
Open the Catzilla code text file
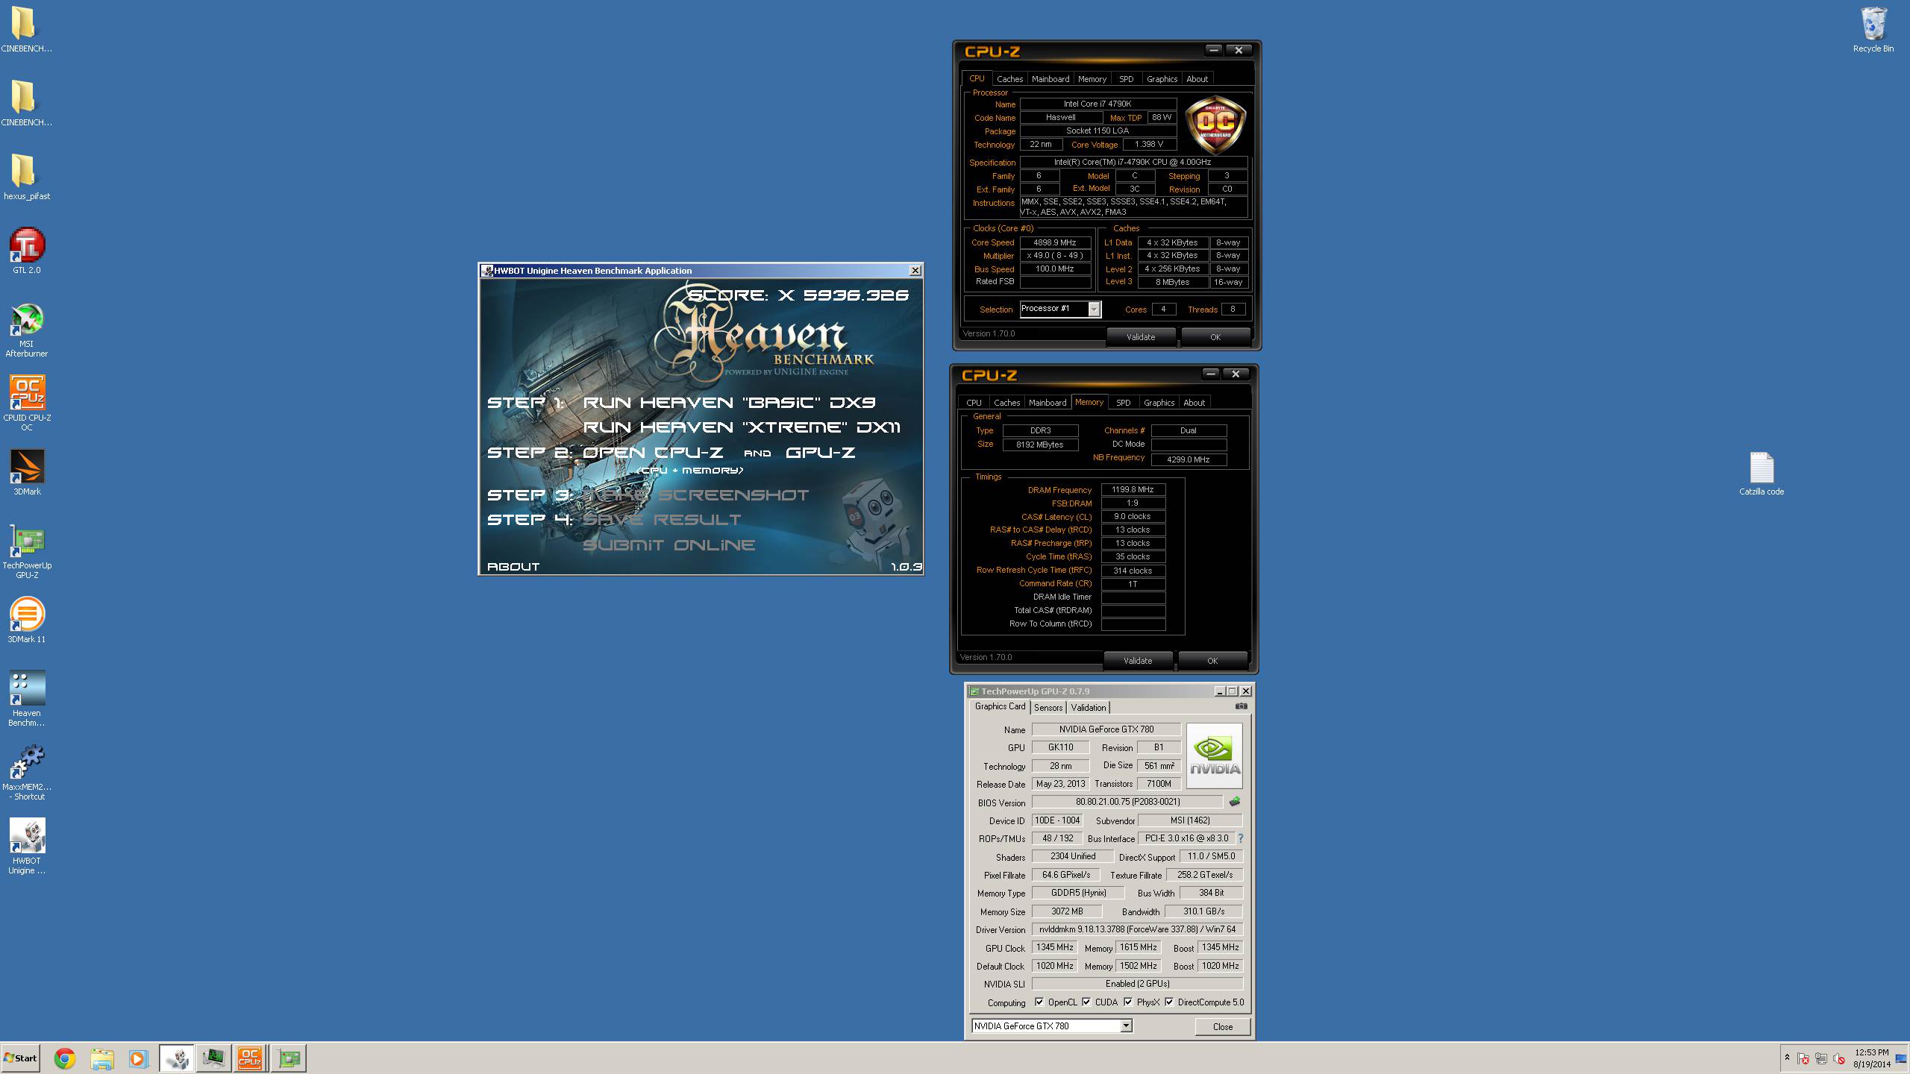[x=1762, y=474]
